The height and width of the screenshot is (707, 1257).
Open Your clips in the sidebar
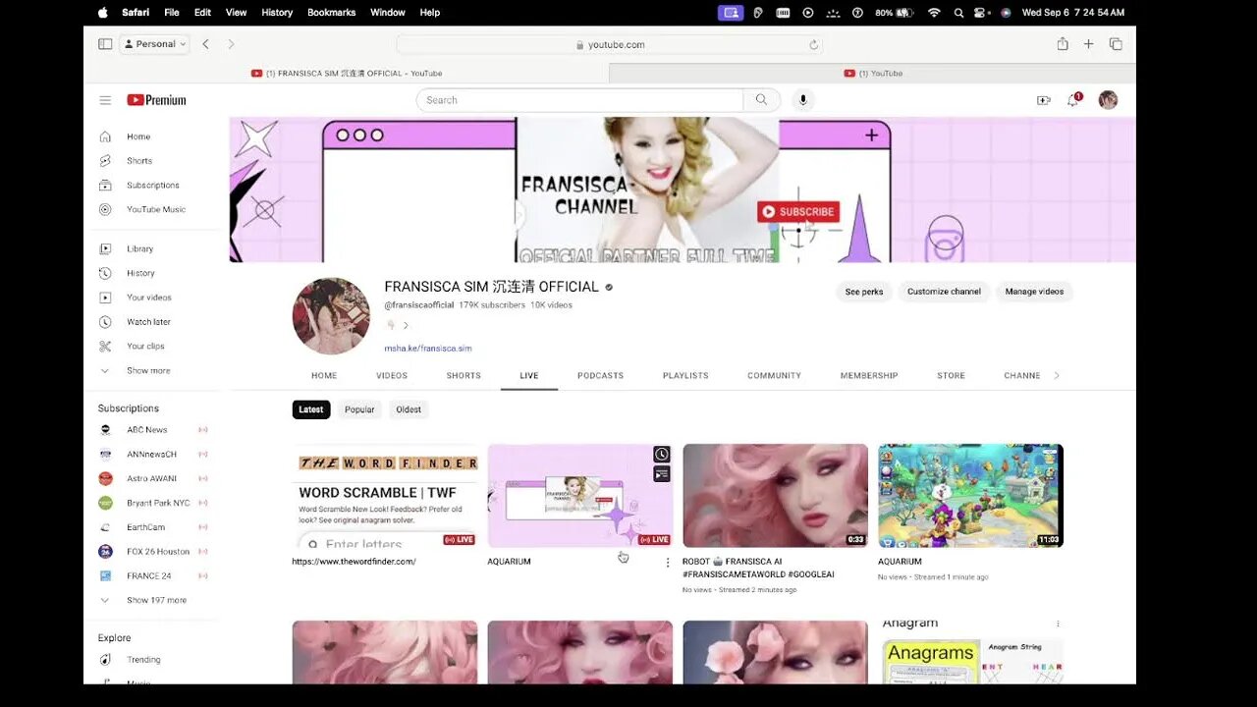[x=145, y=346]
